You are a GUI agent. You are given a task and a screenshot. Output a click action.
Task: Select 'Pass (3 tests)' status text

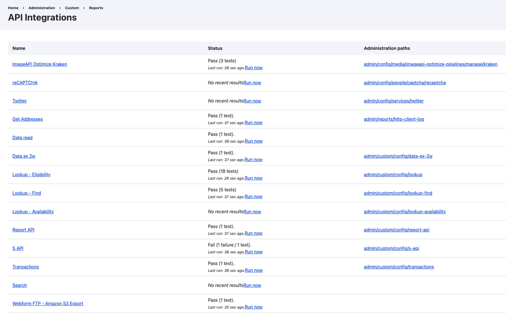pyautogui.click(x=222, y=61)
